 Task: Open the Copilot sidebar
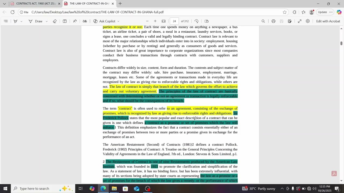pyautogui.click(x=339, y=12)
